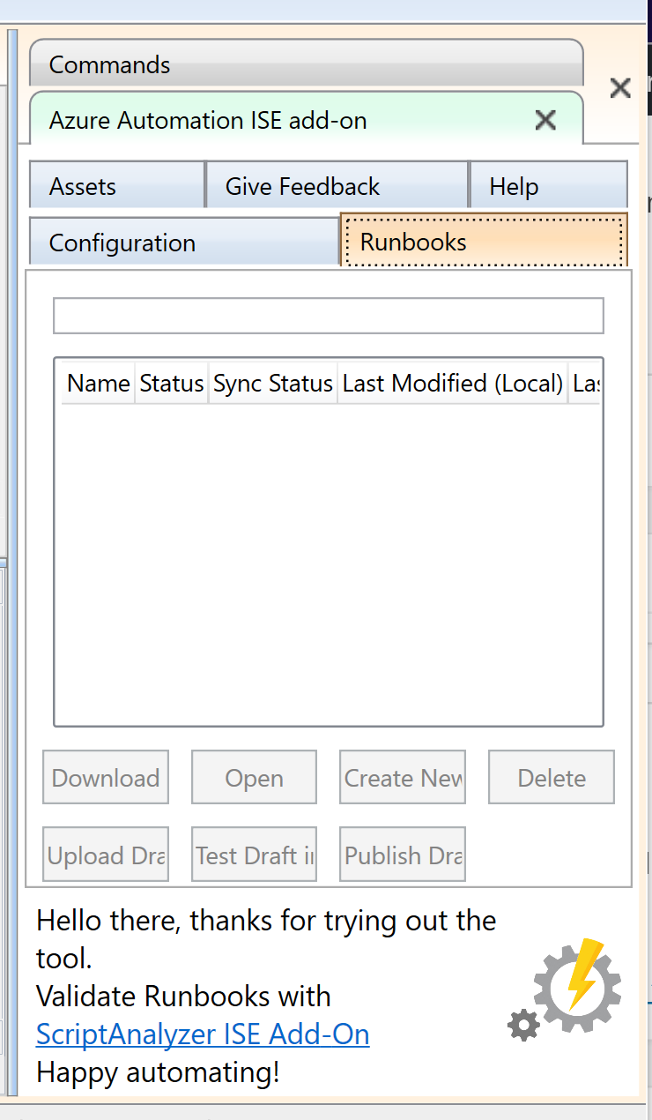This screenshot has height=1120, width=652.
Task: Click the runbook search input field
Action: click(328, 315)
